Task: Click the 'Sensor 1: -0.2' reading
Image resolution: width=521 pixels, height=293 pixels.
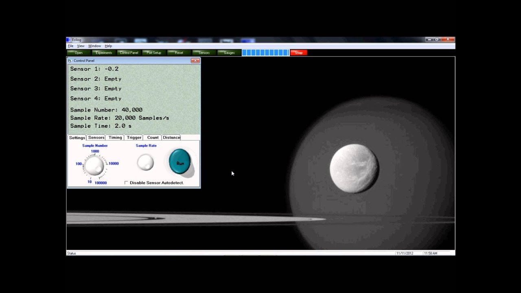Action: point(94,69)
